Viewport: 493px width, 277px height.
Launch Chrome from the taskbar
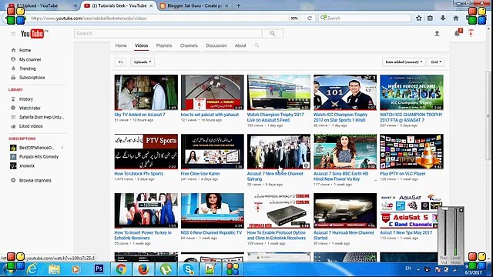(x=121, y=269)
